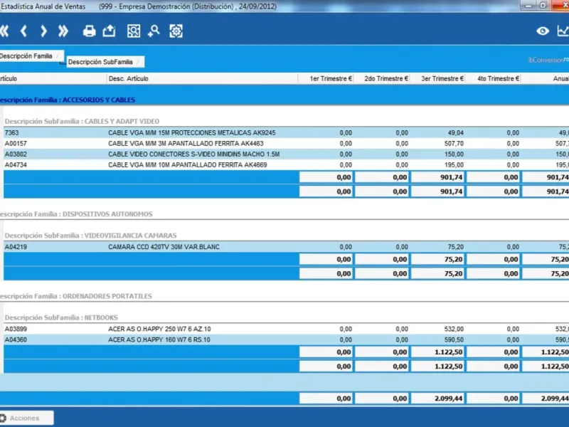
Task: Click the grand total 2.099,44 third-quarter cell
Action: point(438,399)
